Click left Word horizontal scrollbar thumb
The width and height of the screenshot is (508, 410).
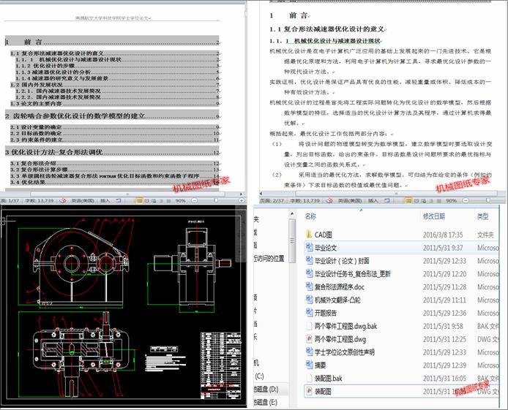click(x=127, y=194)
